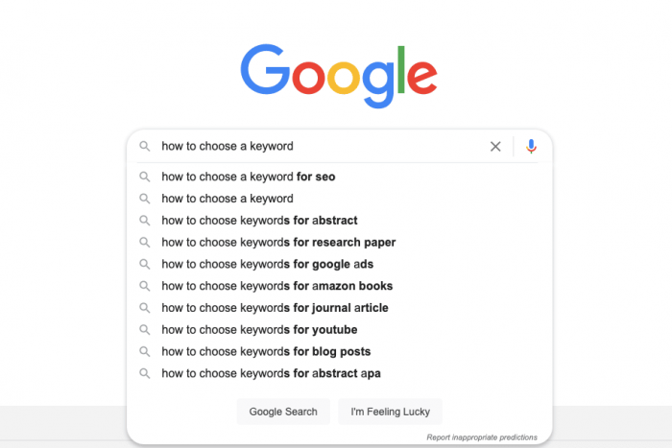672x448 pixels.
Task: Click the voice search microphone icon
Action: (531, 147)
